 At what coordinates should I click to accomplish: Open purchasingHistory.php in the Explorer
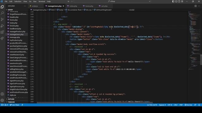18,46
